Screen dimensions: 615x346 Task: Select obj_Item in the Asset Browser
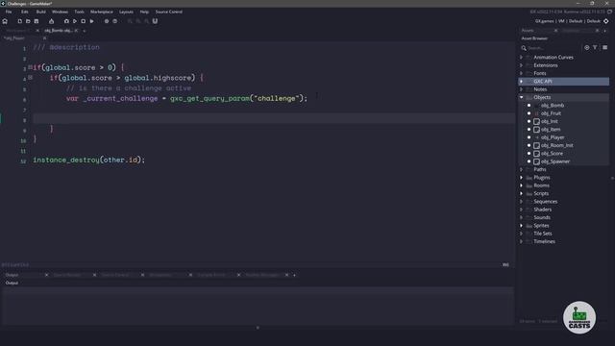551,130
